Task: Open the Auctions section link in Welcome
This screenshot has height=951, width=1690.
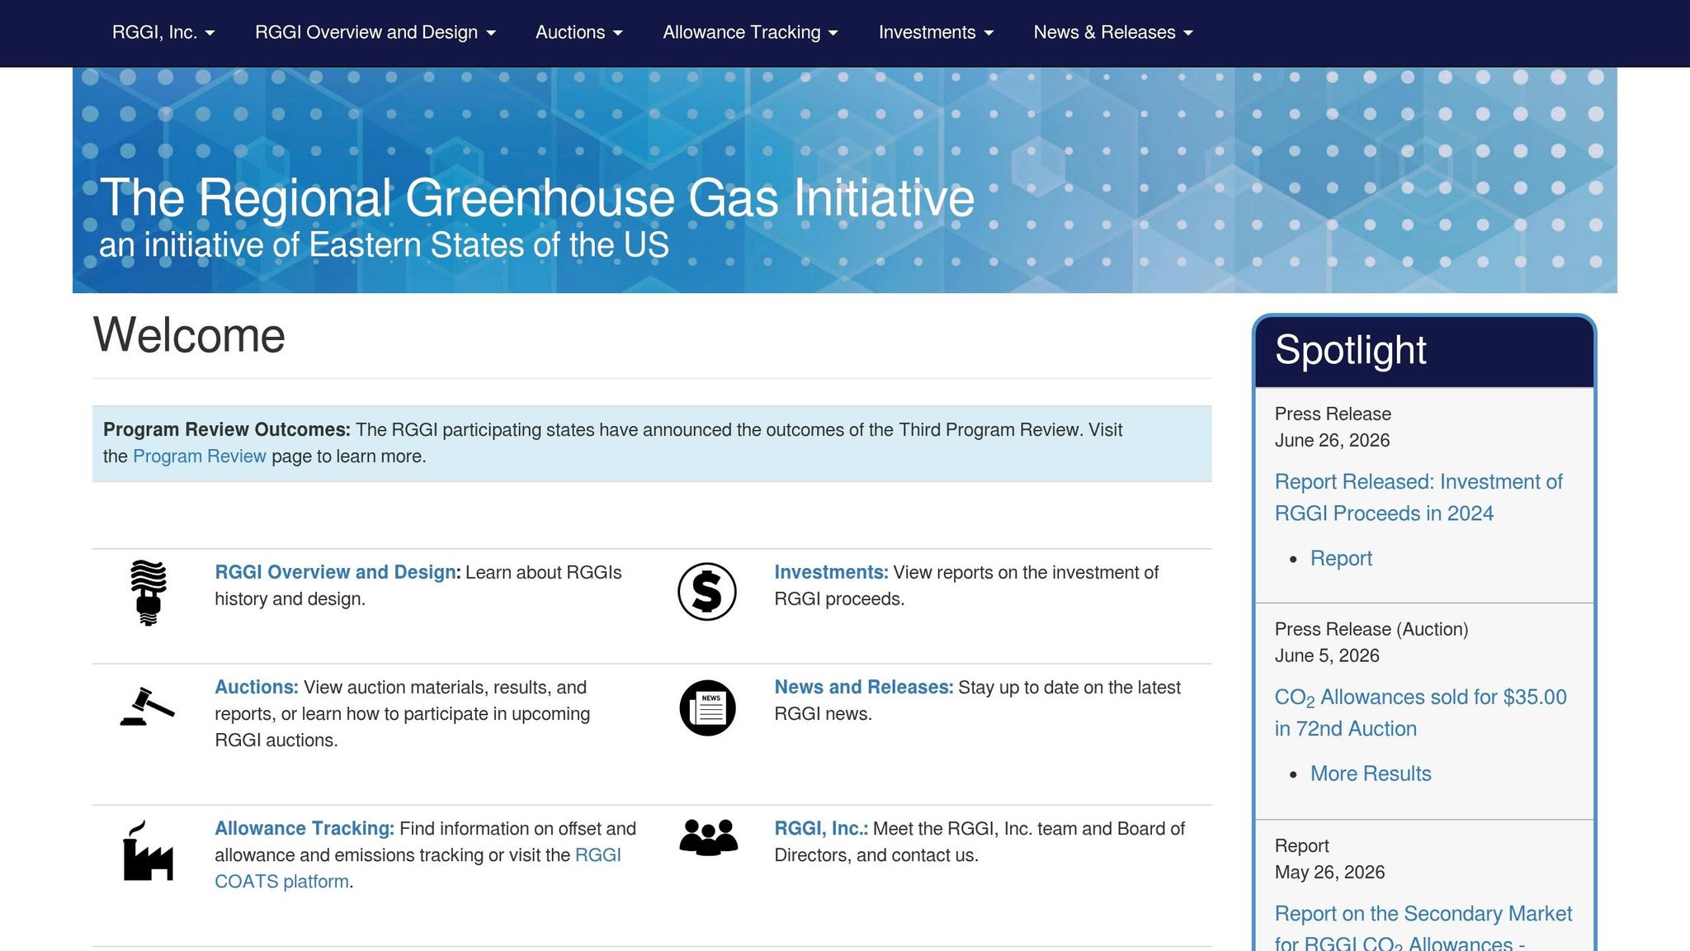Action: click(256, 688)
